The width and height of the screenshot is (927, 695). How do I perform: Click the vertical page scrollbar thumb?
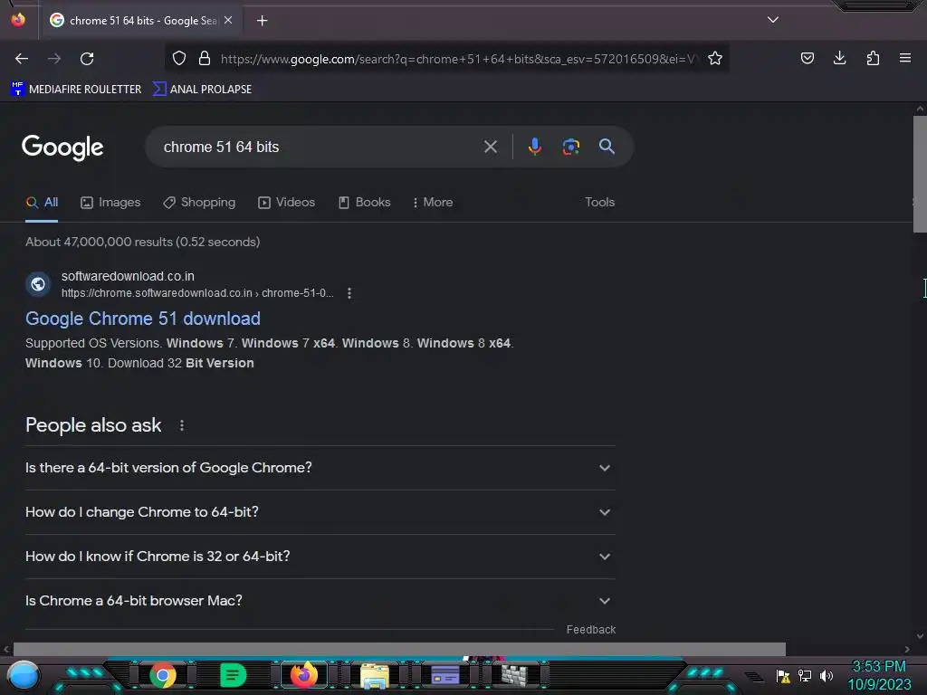[x=920, y=174]
